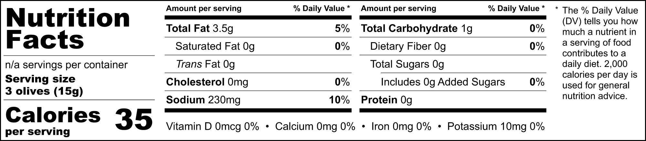
Task: Click the Iron 0mg entry
Action: 401,127
